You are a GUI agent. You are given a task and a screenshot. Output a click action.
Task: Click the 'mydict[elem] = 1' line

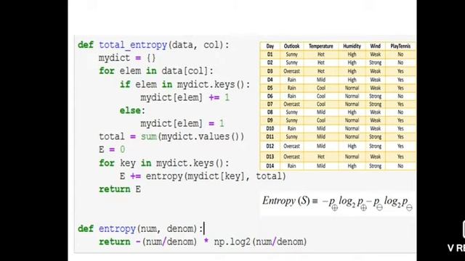(x=182, y=123)
